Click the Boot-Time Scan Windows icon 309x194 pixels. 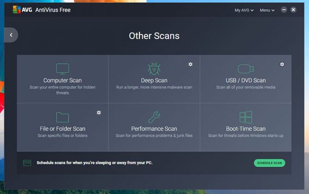pyautogui.click(x=246, y=117)
